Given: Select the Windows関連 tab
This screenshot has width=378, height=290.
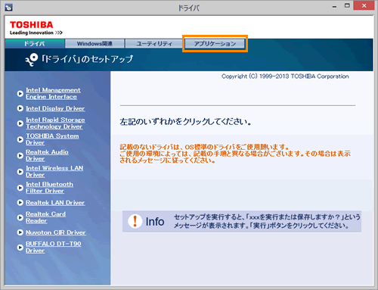Looking at the screenshot, I should (x=94, y=44).
